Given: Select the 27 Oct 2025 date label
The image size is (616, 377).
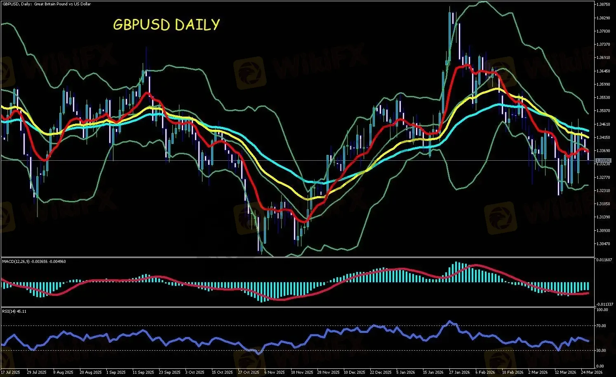Looking at the screenshot, I should click(x=249, y=372).
